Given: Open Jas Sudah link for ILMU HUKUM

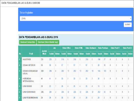Looking at the screenshot, I should click(50, 86).
